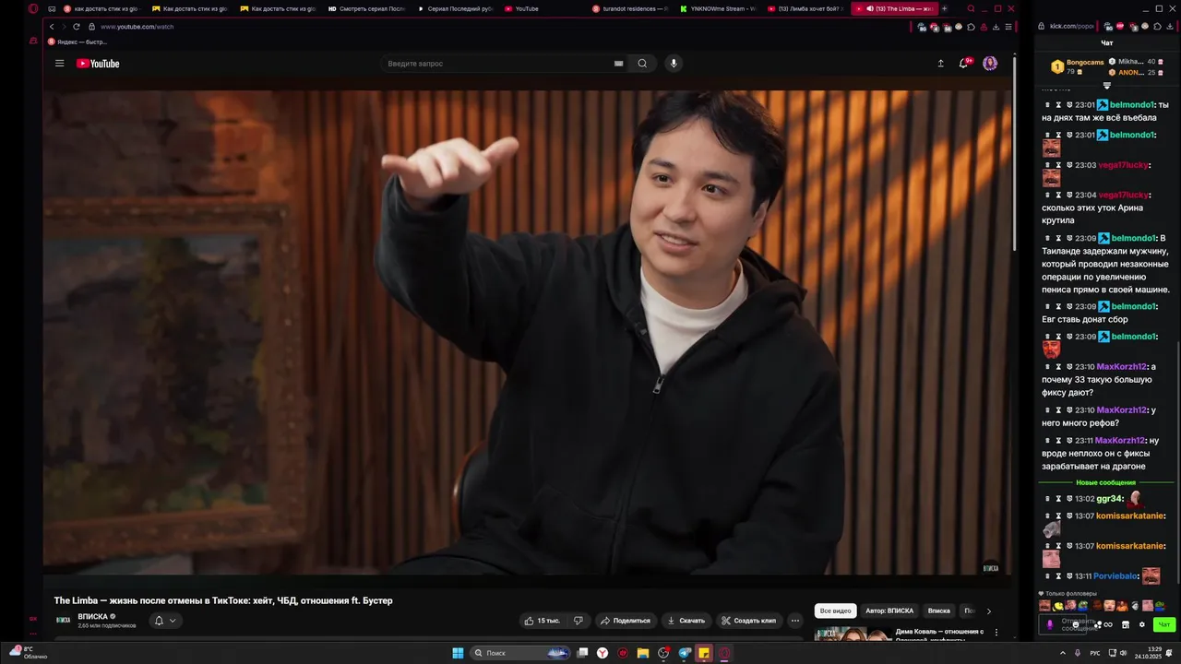Click the Поделиться share button

pyautogui.click(x=626, y=621)
